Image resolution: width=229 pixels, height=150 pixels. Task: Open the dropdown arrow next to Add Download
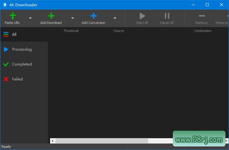coord(73,18)
